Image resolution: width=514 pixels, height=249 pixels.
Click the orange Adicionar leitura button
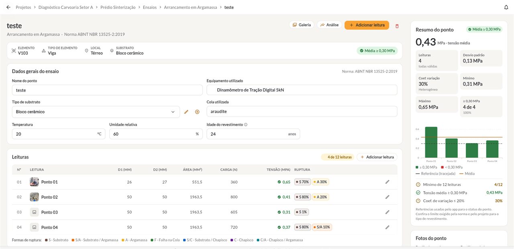(367, 25)
